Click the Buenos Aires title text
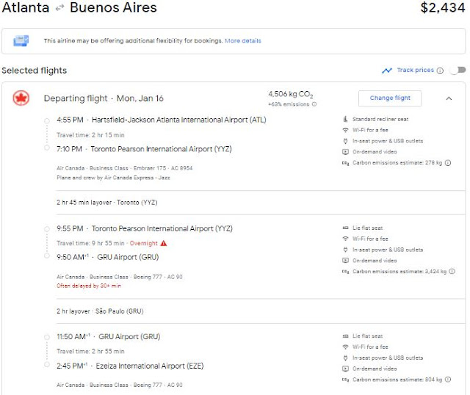470x395 pixels. pos(113,7)
